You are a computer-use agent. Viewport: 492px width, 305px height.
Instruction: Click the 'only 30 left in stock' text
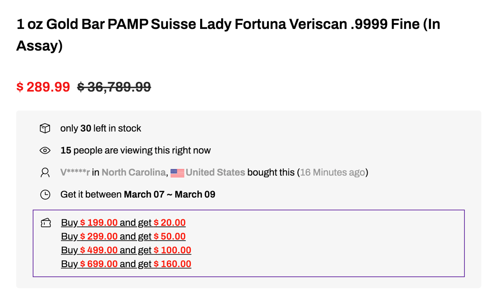[101, 129]
